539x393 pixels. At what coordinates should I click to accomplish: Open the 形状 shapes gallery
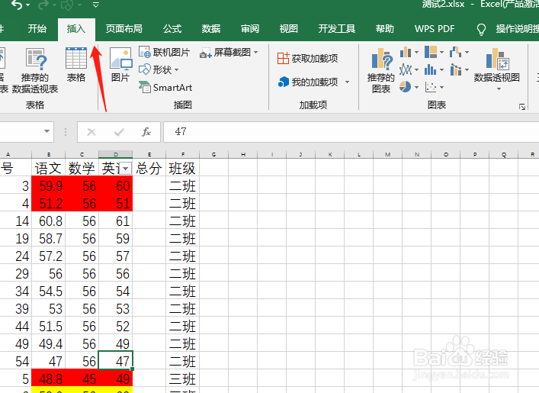[x=159, y=70]
